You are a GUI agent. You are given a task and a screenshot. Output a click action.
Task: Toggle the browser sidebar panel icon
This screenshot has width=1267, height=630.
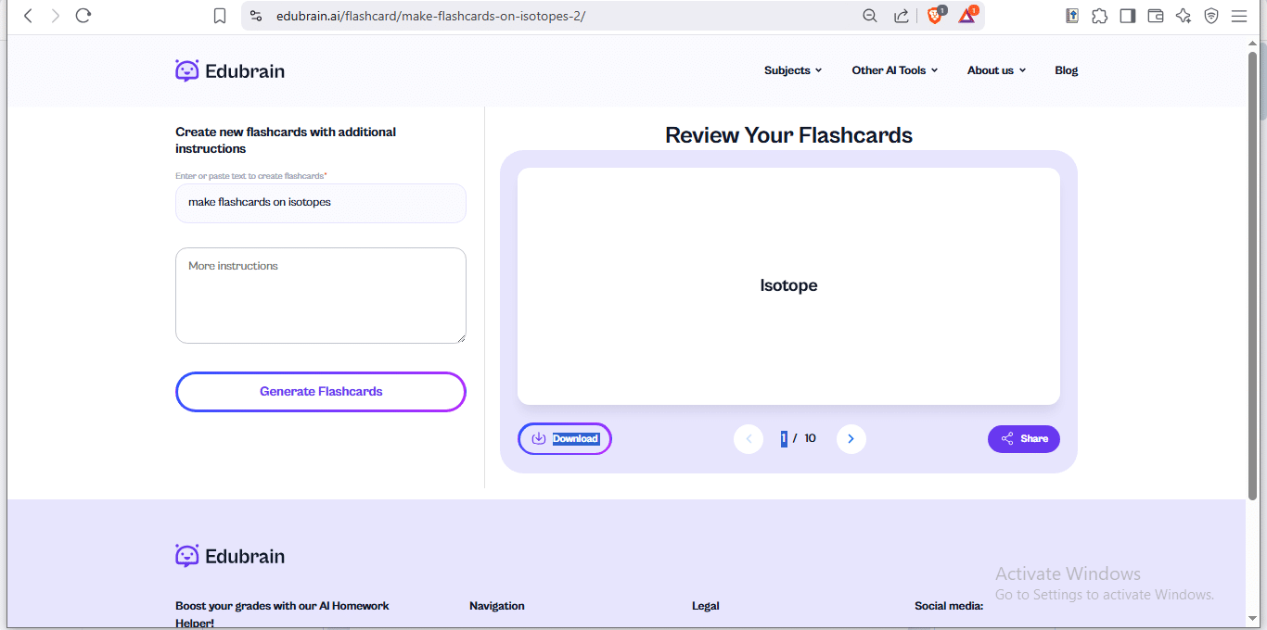click(x=1127, y=16)
